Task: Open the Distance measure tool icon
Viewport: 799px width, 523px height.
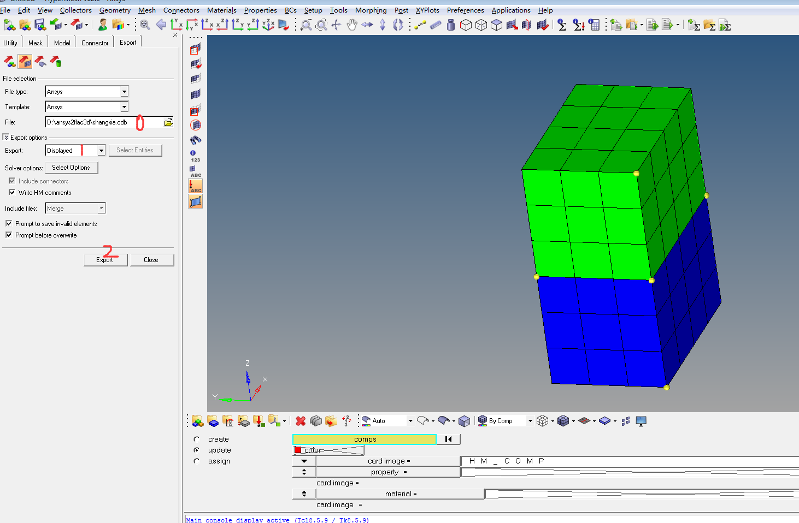Action: click(x=420, y=25)
